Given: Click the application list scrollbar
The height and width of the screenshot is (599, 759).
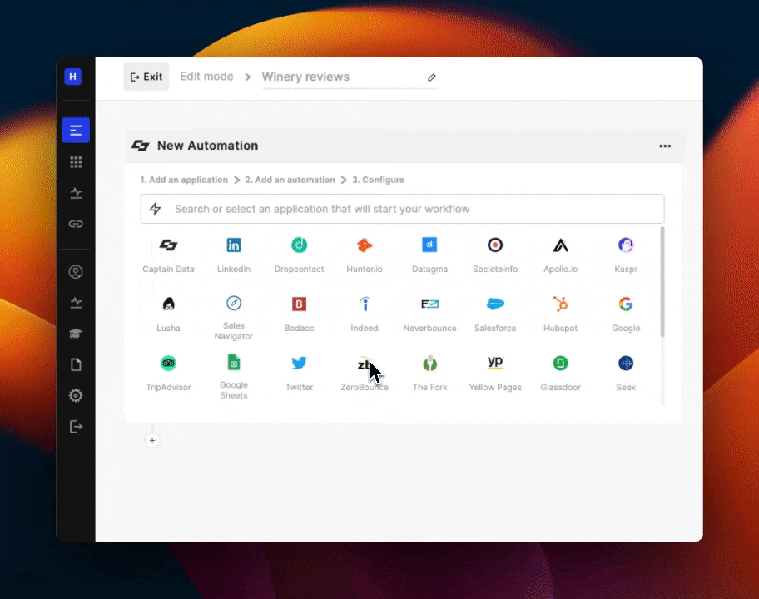Looking at the screenshot, I should coord(662,281).
